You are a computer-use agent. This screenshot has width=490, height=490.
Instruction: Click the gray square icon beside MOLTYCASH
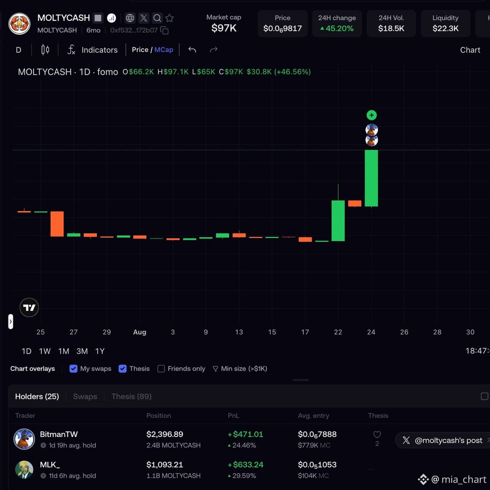click(x=98, y=18)
